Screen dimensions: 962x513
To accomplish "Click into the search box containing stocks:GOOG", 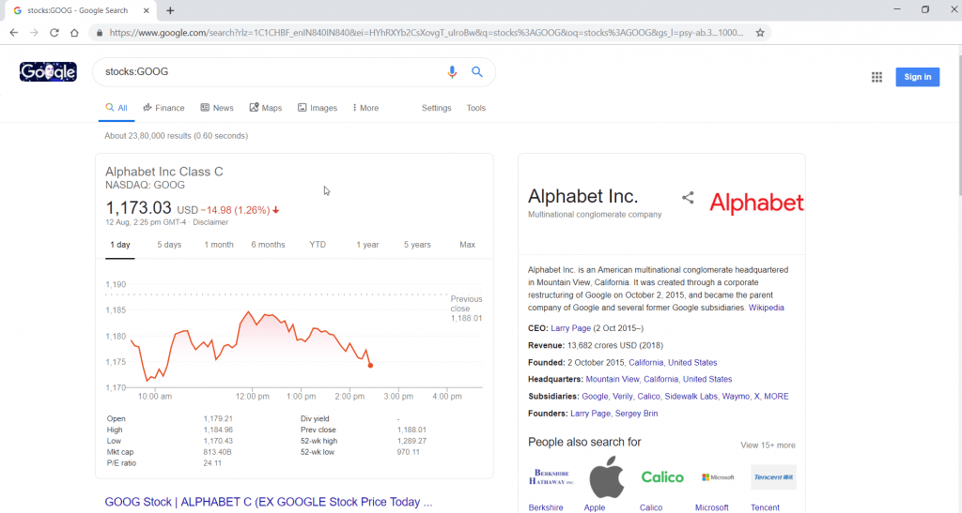I will [270, 72].
